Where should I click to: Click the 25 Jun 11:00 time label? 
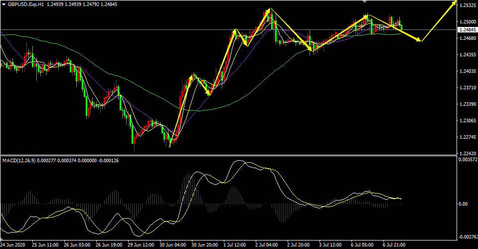click(x=45, y=245)
